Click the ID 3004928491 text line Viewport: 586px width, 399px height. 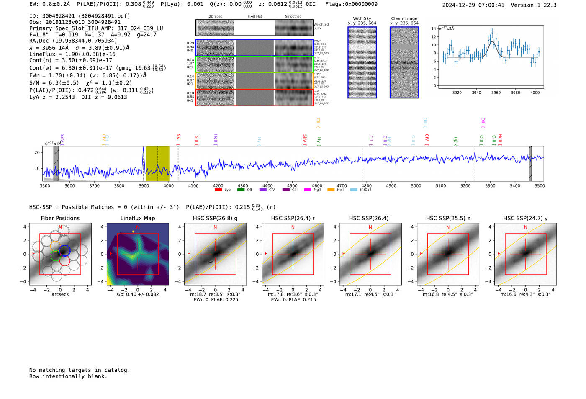click(80, 16)
